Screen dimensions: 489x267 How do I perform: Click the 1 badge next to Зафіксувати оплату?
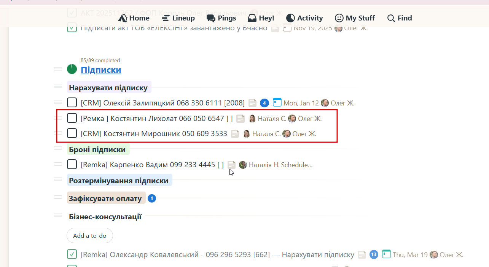(x=152, y=198)
